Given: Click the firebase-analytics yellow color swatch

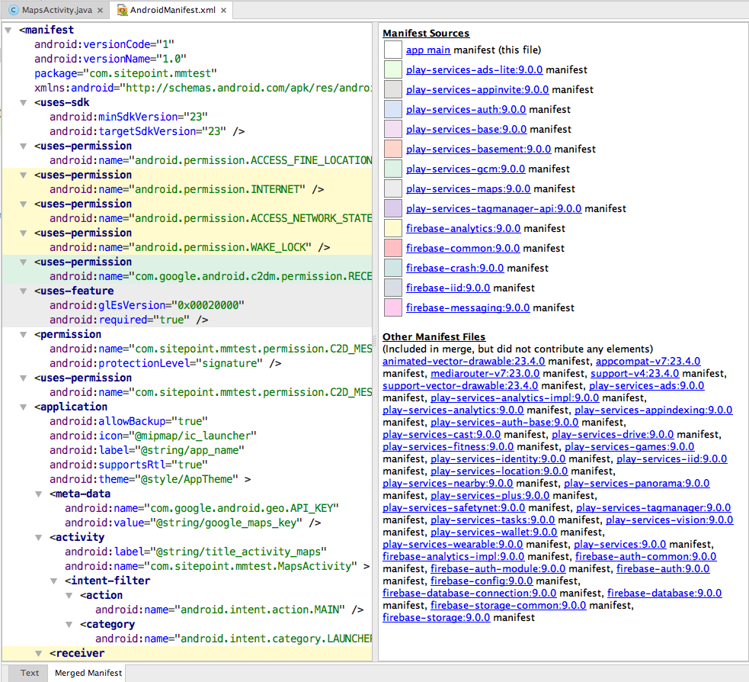Looking at the screenshot, I should (392, 228).
